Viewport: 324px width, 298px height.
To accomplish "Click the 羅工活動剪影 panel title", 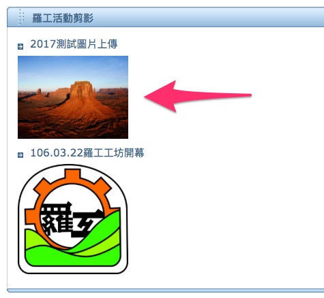I will pyautogui.click(x=63, y=18).
